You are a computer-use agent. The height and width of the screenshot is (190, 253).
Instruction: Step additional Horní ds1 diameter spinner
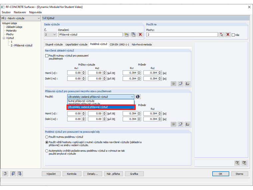[139, 114]
